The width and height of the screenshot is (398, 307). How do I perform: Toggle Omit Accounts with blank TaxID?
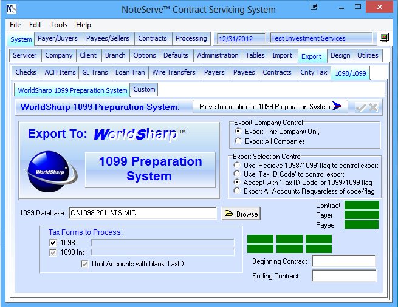click(x=85, y=264)
